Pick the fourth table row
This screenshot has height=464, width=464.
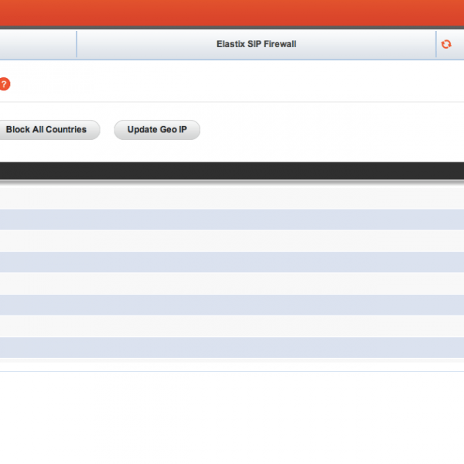232,262
